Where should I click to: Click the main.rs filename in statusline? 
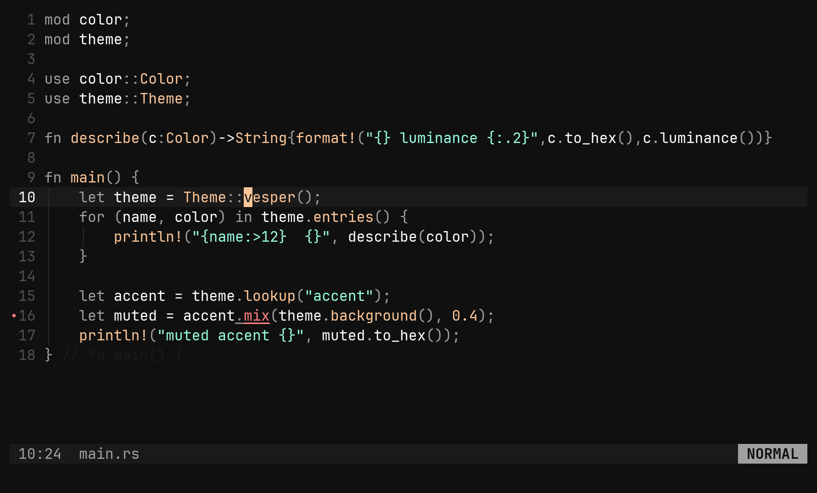point(109,454)
